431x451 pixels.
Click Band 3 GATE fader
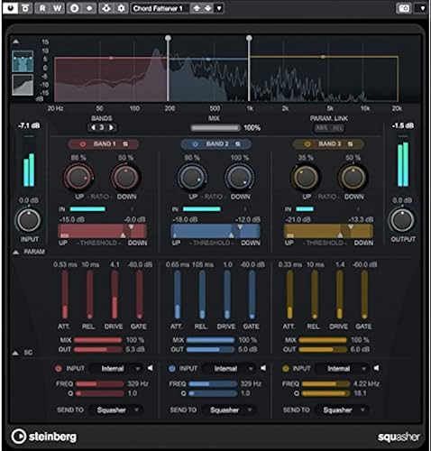tap(364, 295)
